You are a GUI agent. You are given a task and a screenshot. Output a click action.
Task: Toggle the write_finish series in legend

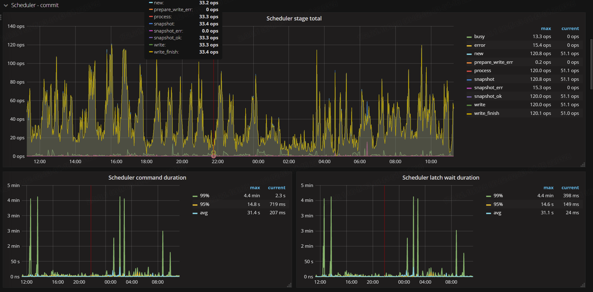point(486,113)
